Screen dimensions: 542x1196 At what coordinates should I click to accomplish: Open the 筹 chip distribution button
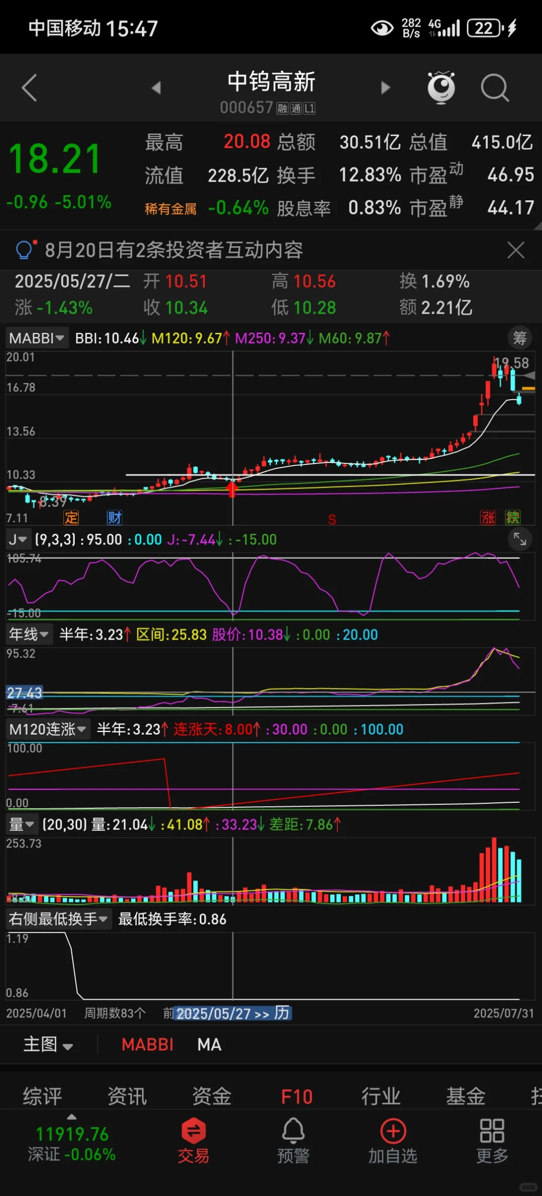[520, 338]
